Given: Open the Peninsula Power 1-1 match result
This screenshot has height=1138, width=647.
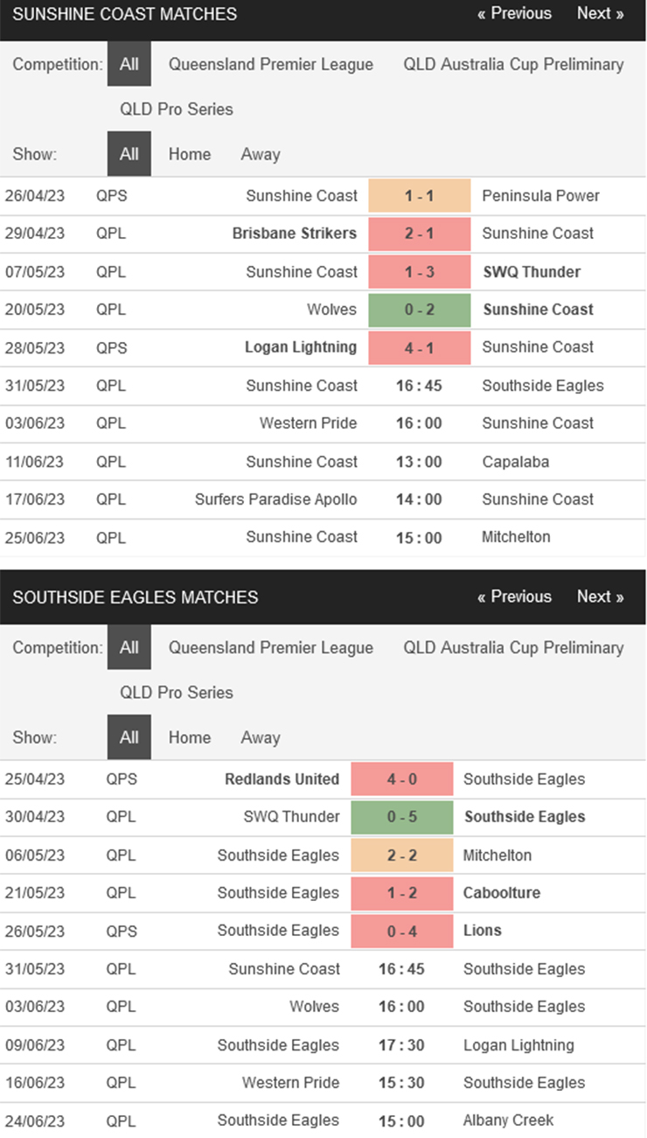Looking at the screenshot, I should pyautogui.click(x=419, y=196).
